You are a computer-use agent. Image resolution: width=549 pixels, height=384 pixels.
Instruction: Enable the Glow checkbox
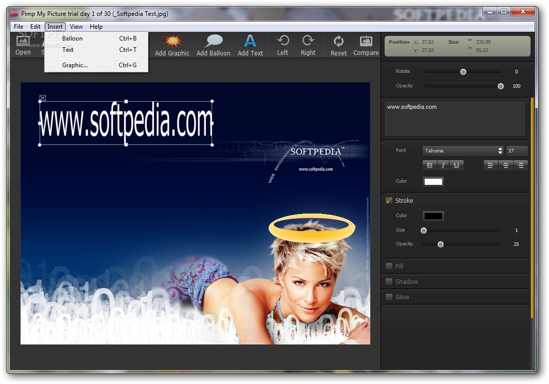click(x=389, y=297)
